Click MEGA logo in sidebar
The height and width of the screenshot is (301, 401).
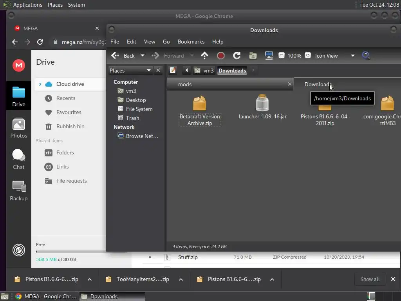click(x=19, y=65)
